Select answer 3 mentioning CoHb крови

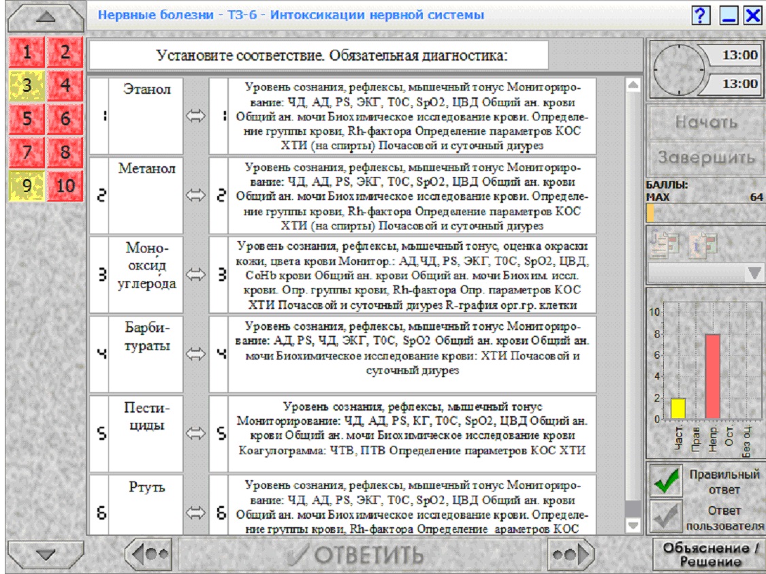(412, 274)
